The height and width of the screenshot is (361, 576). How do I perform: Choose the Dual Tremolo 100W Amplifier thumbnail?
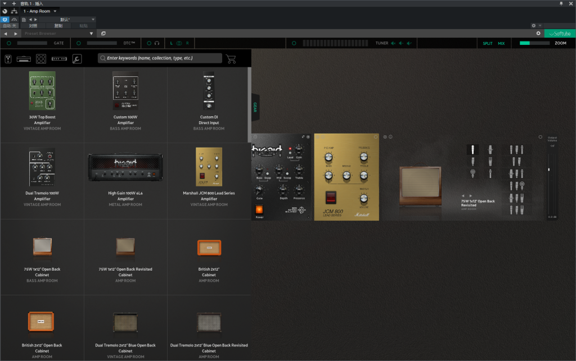42,167
